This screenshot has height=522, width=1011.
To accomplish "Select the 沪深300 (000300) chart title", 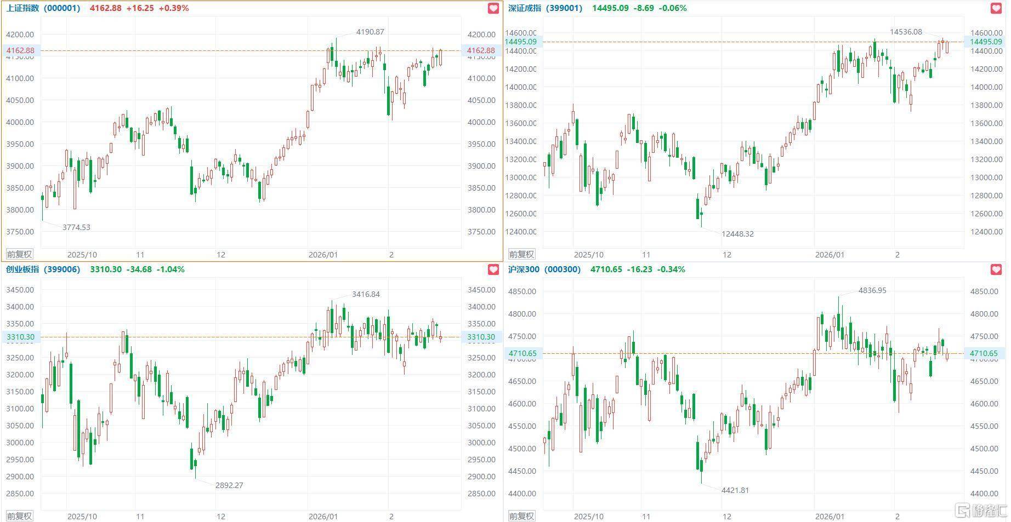I will (544, 269).
